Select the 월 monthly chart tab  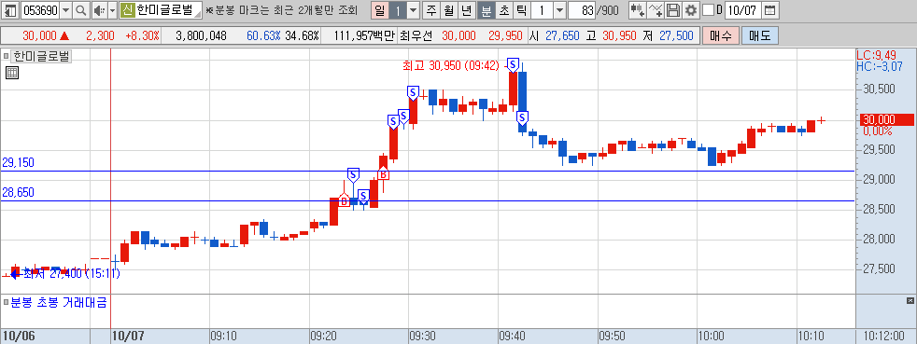tap(448, 10)
